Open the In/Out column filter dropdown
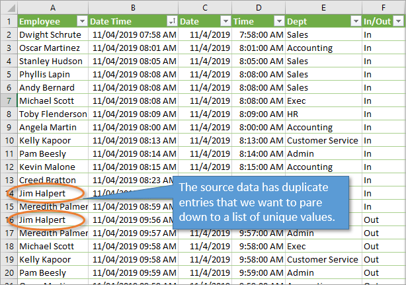The height and width of the screenshot is (285, 406). pyautogui.click(x=398, y=21)
